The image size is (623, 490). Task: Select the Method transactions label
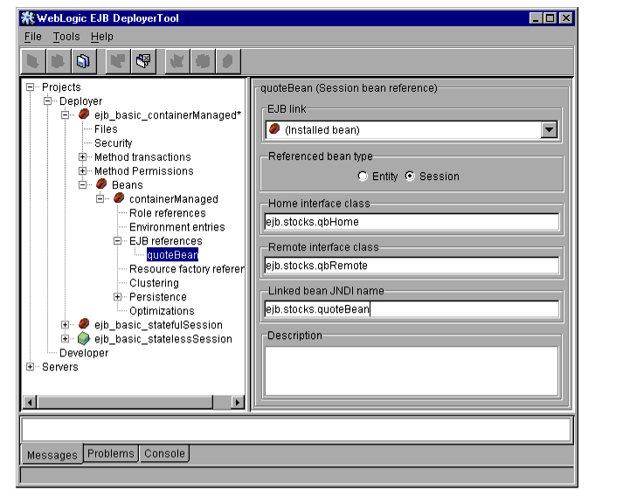click(142, 157)
